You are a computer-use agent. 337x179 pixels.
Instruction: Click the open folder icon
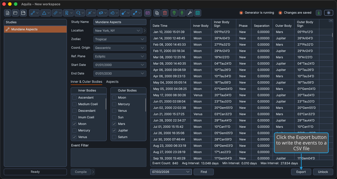coord(15,13)
